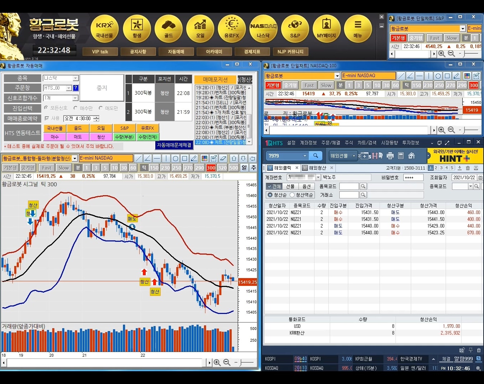Screen dimensions: 484x384
Task: Toggle the 사용 checkbox for 매매종료예약
Action: pyautogui.click(x=47, y=118)
